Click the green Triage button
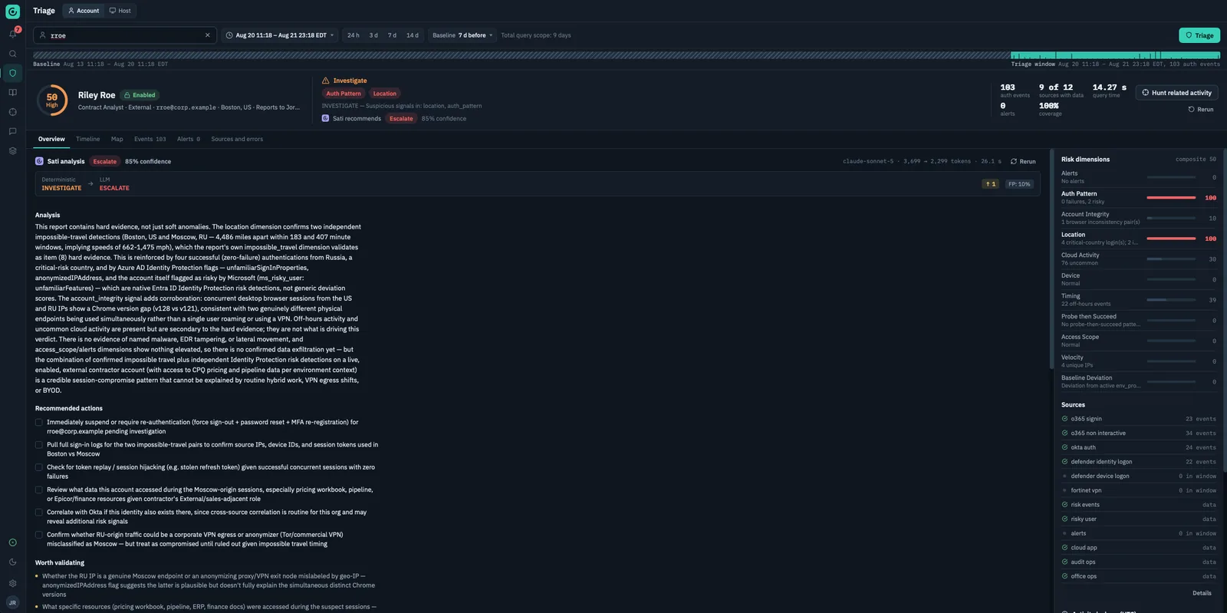 coord(1199,35)
